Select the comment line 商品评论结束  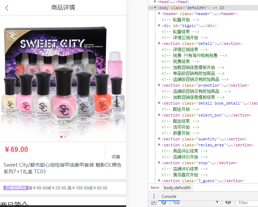(x=184, y=151)
